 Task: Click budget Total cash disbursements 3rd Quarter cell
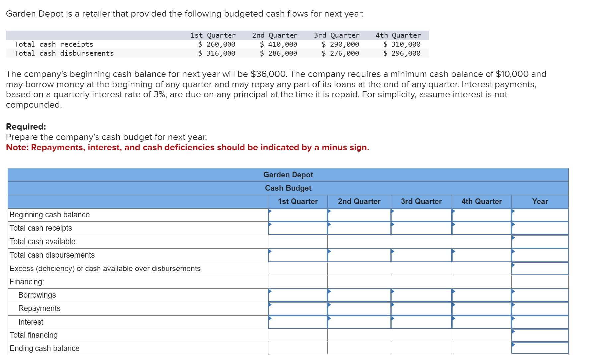pyautogui.click(x=422, y=255)
